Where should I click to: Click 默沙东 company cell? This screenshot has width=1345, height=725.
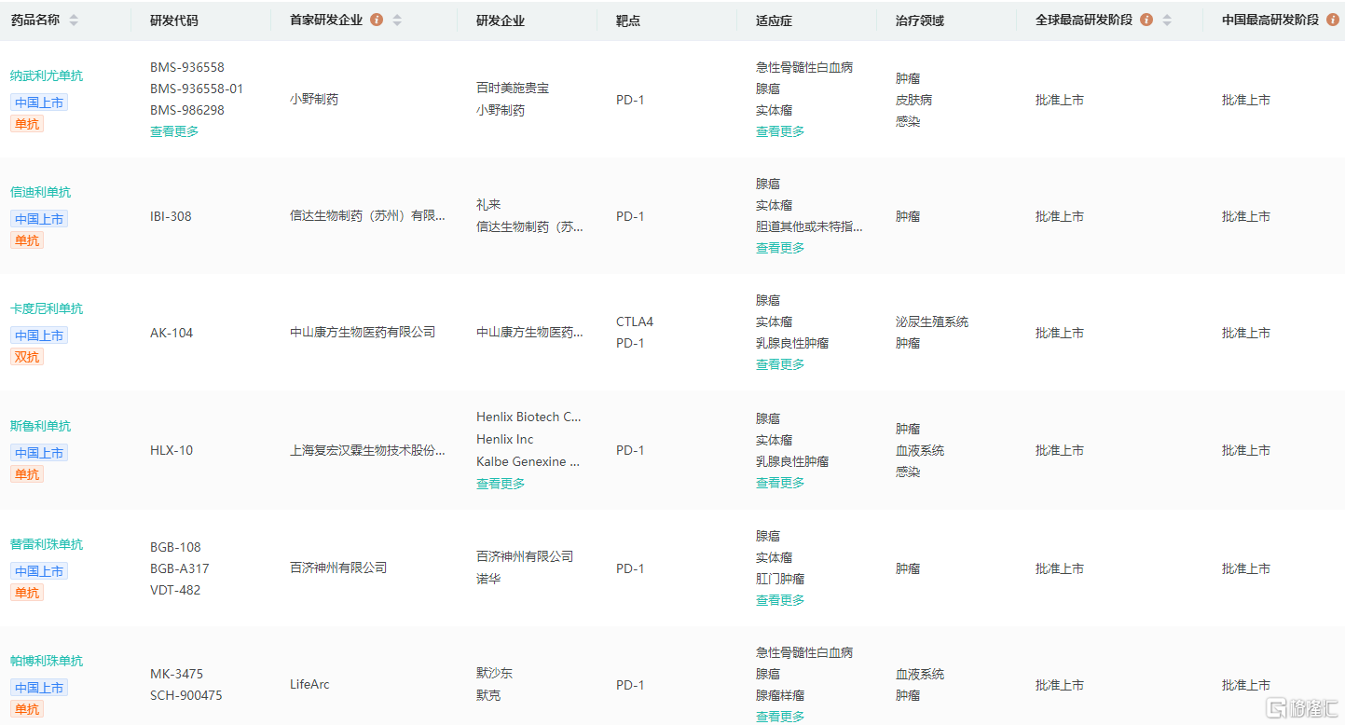coord(494,673)
